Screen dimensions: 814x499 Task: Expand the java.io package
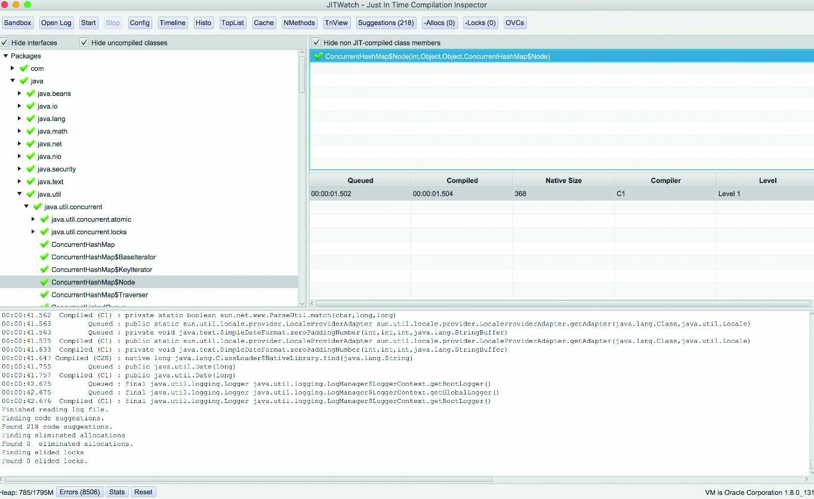tap(20, 106)
